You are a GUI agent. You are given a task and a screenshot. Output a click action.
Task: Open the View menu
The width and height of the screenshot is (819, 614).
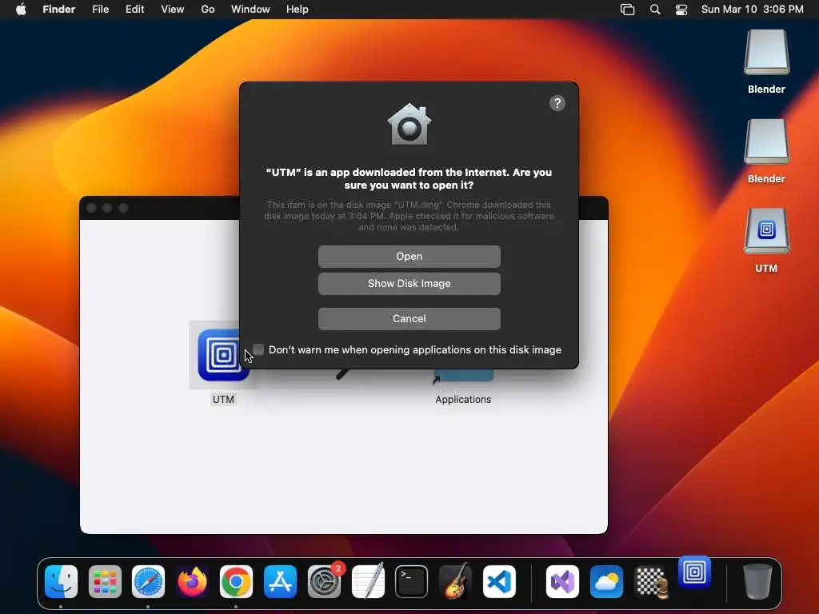click(x=173, y=10)
